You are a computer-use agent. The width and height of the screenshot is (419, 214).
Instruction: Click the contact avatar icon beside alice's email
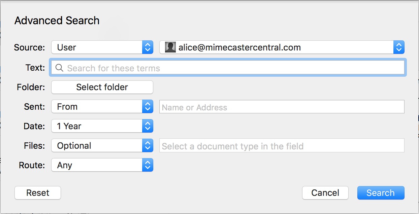(170, 47)
